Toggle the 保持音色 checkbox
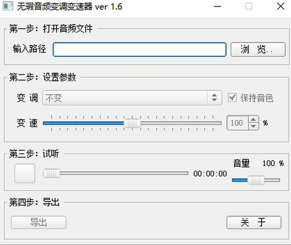This screenshot has width=291, height=245. [x=233, y=98]
